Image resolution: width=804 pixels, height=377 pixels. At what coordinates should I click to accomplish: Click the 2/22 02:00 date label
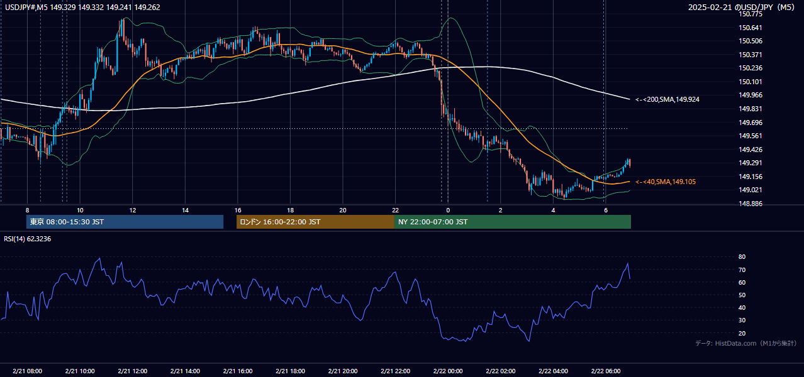coord(500,371)
